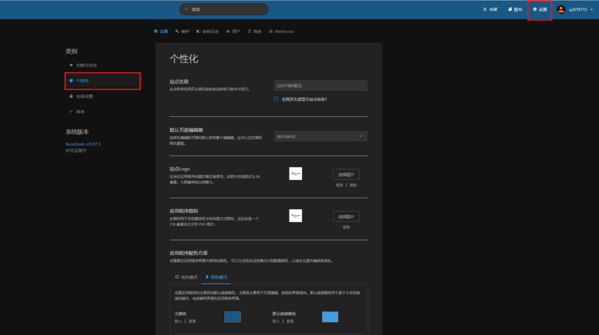Click the q2019715 user avatar icon
The height and width of the screenshot is (335, 599).
[561, 9]
